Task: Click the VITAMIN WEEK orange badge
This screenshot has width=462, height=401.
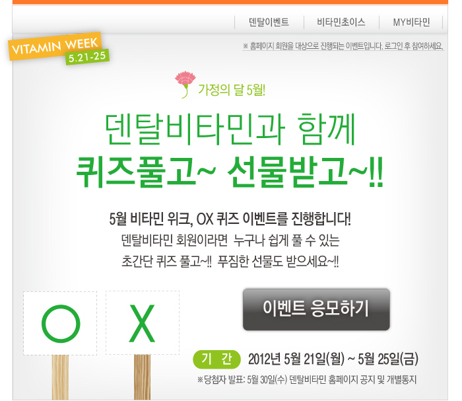Action: (x=55, y=46)
